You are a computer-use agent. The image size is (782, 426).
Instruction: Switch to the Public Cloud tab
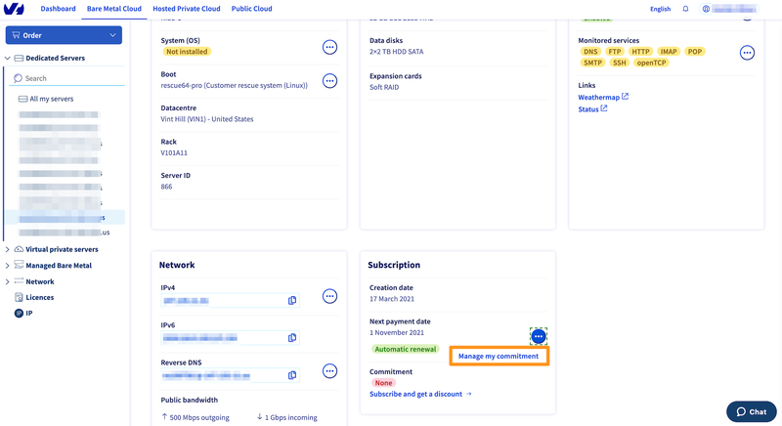point(252,9)
